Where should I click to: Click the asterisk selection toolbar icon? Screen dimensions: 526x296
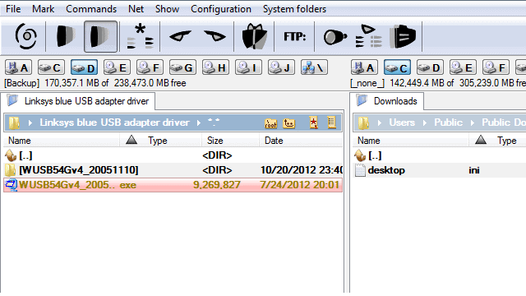pyautogui.click(x=140, y=36)
